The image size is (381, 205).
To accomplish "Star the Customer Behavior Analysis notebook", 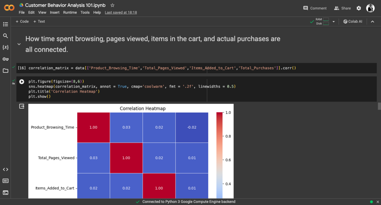I will [x=112, y=5].
